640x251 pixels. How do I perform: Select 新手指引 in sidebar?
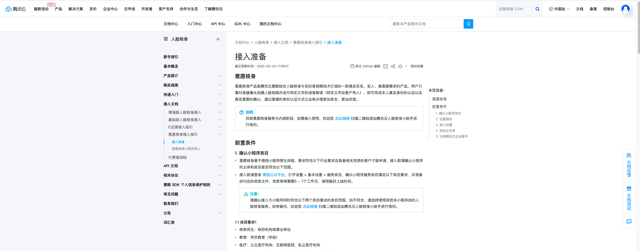(x=171, y=57)
